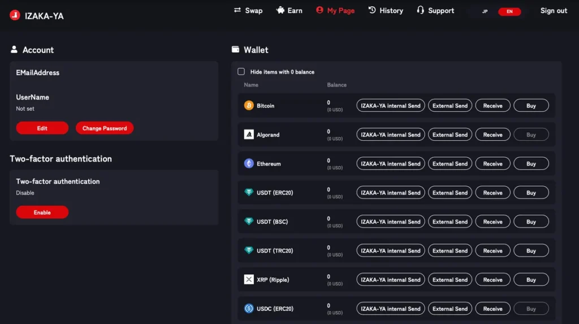
Task: Click the XRP (Ripple) coin icon
Action: pyautogui.click(x=249, y=279)
